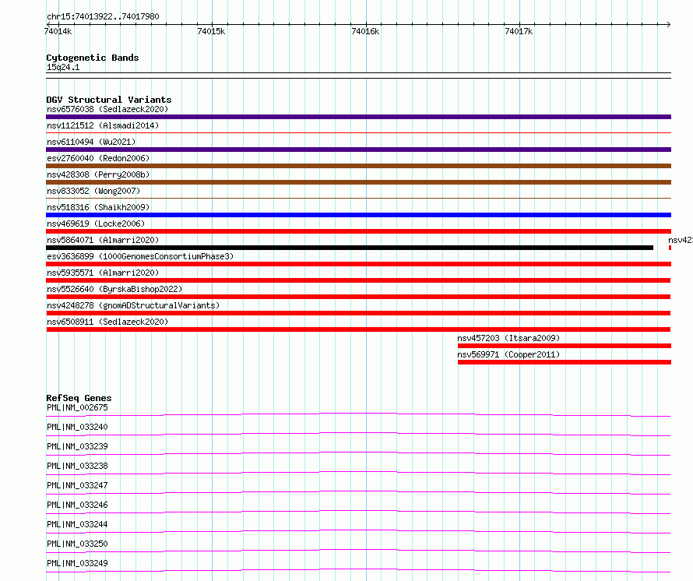Select variant label nsv469619 (Locke2006)
This screenshot has width=693, height=581.
click(96, 224)
